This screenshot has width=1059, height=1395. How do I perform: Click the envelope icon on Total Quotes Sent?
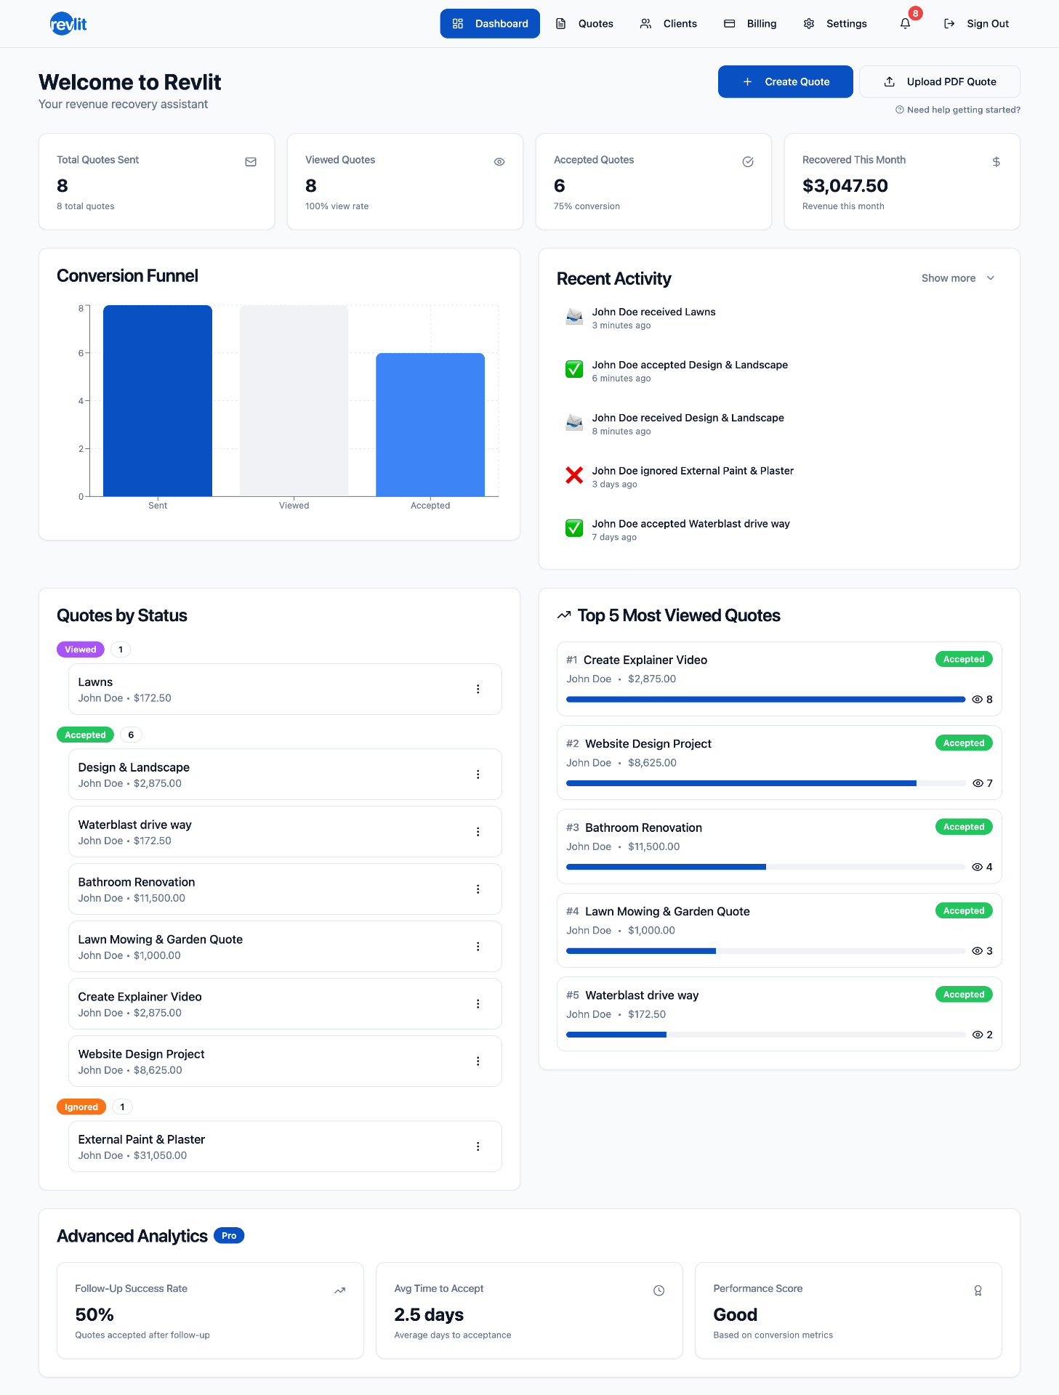(x=251, y=162)
